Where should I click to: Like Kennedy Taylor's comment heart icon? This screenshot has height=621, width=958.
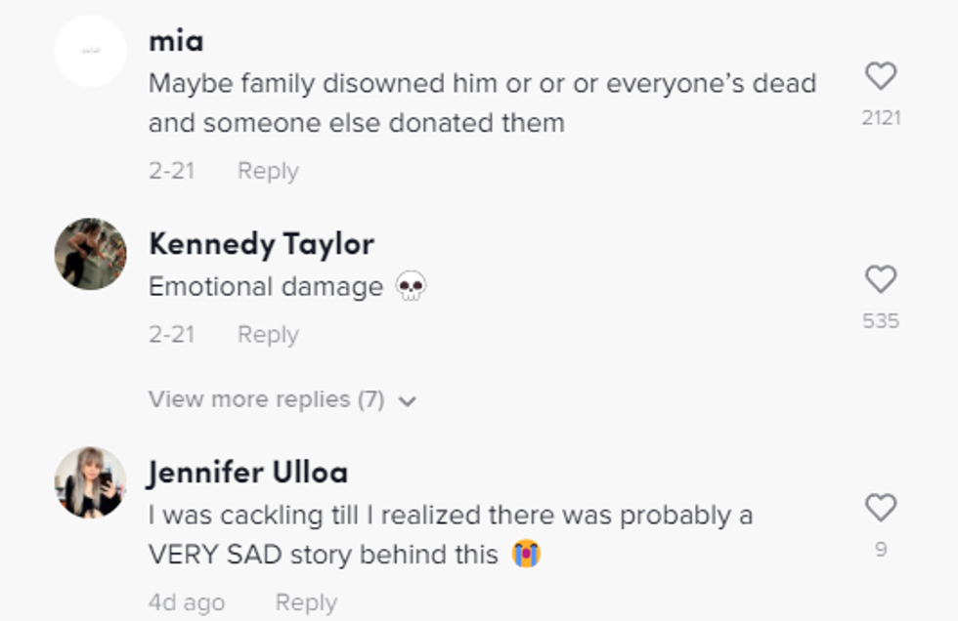coord(881,280)
